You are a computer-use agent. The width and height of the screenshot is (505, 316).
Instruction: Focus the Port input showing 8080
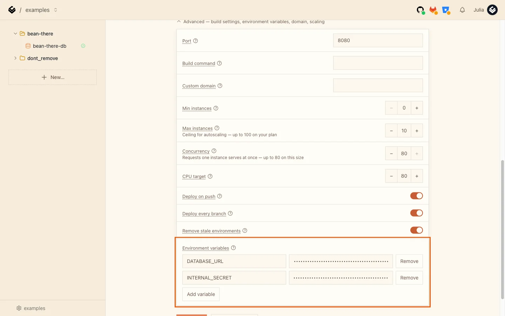point(378,40)
